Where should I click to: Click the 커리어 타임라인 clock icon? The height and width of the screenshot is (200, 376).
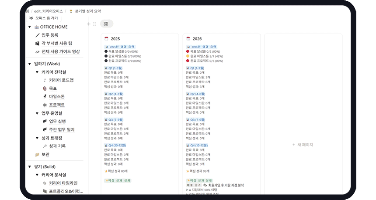pos(45,183)
